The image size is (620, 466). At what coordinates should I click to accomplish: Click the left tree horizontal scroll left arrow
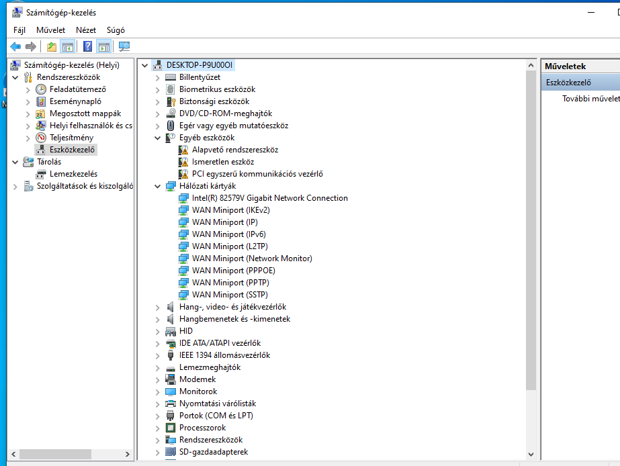(13, 454)
